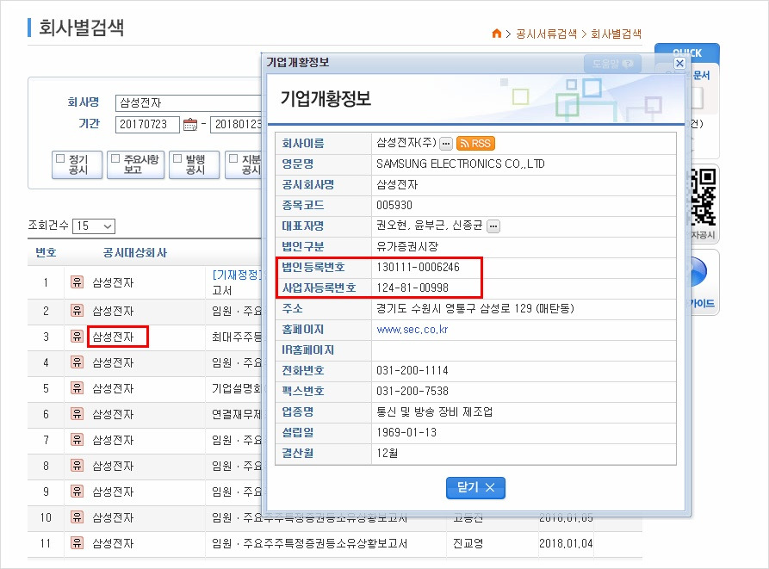Click the 유 market icon in row 4
The image size is (769, 569).
coord(77,362)
